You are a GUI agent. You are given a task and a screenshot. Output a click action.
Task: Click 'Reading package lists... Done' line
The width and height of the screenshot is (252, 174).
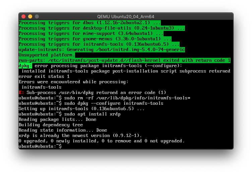coord(58,119)
